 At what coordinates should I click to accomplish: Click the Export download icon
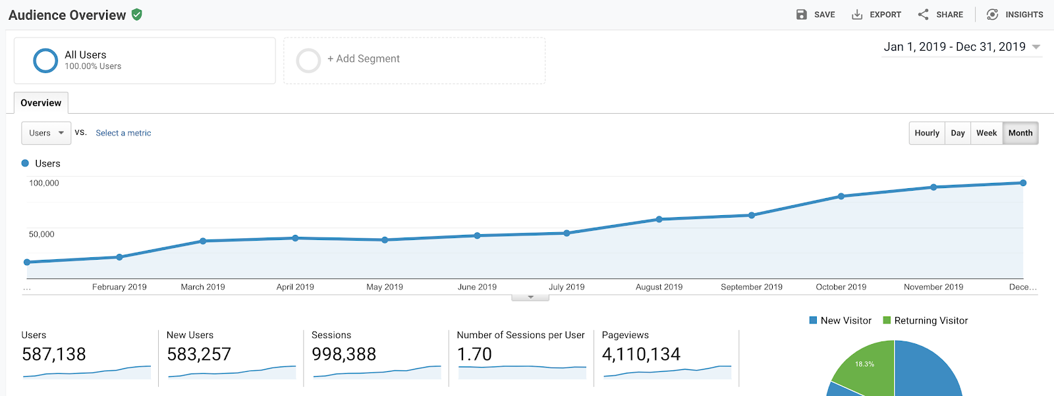(857, 14)
